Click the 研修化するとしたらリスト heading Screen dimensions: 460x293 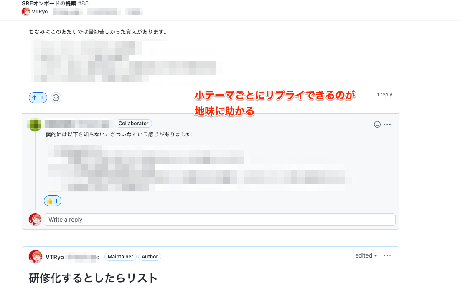click(x=93, y=278)
